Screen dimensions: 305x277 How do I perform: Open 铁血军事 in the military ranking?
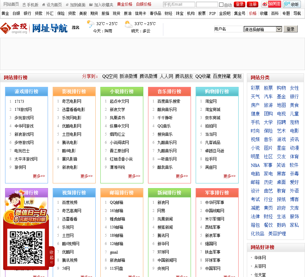(213, 252)
